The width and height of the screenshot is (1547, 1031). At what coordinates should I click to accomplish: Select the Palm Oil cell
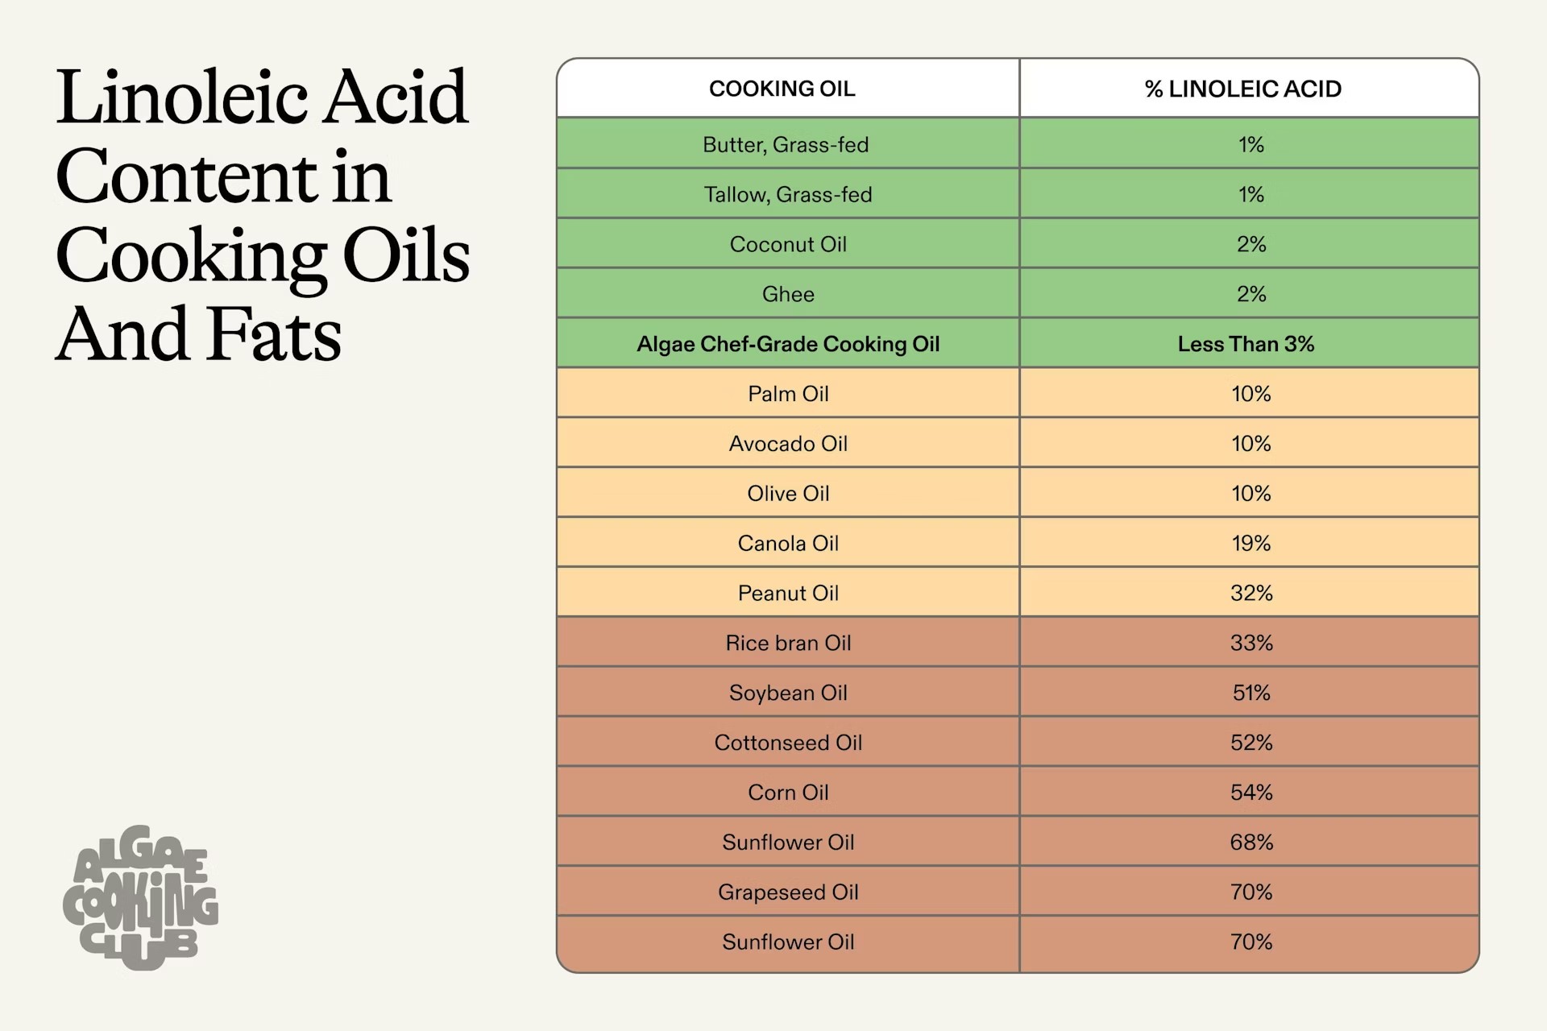coord(787,394)
